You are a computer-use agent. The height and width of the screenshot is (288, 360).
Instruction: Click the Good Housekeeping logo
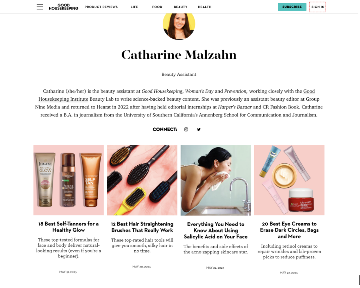(63, 7)
